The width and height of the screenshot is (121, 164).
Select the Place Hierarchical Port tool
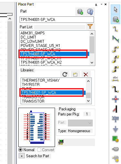coord(116,149)
